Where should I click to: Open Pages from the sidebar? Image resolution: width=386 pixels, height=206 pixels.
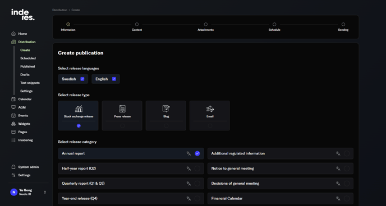pos(22,132)
